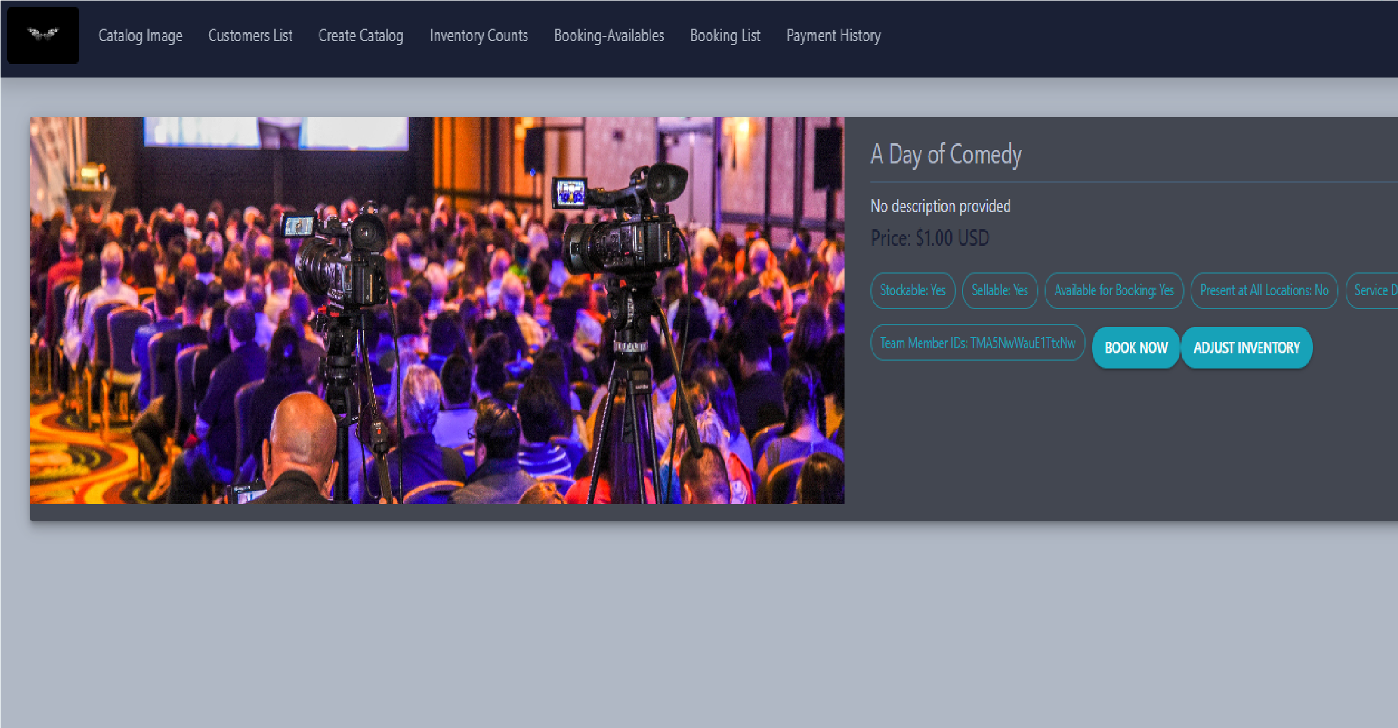Open Payment History
Viewport: 1398px width, 728px height.
pos(833,35)
